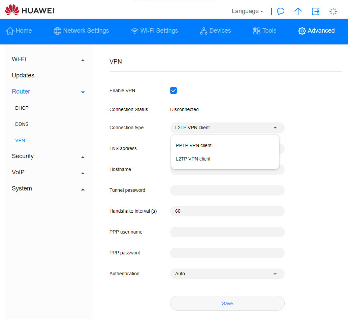Click the update arrow icon in header
Screen dimensions: 348x319
(x=298, y=11)
